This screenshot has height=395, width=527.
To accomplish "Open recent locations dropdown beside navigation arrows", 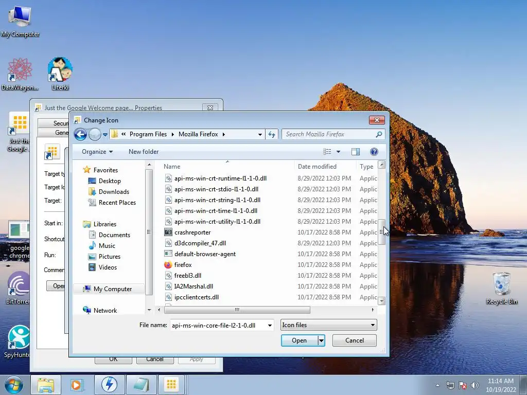I will pyautogui.click(x=105, y=134).
